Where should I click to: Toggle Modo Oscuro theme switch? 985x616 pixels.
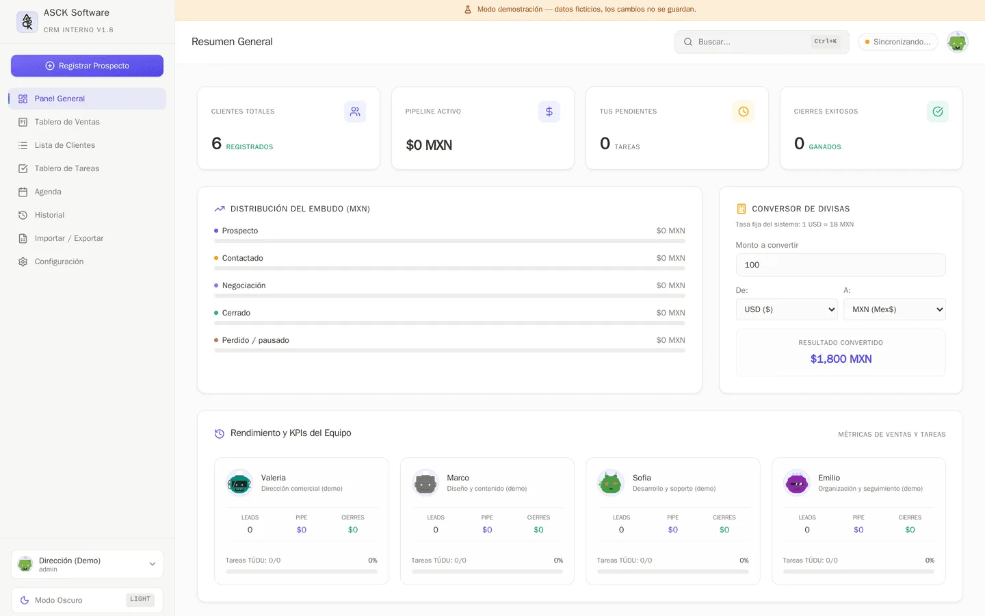[x=87, y=600]
